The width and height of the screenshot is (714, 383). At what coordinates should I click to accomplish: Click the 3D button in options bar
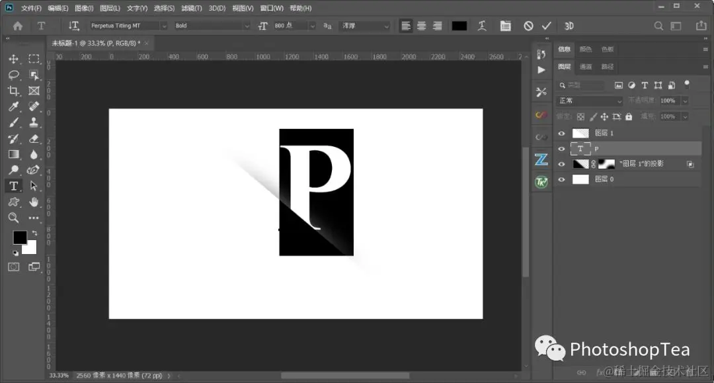coord(569,26)
